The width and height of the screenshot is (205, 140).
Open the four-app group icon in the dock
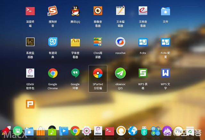point(155,131)
